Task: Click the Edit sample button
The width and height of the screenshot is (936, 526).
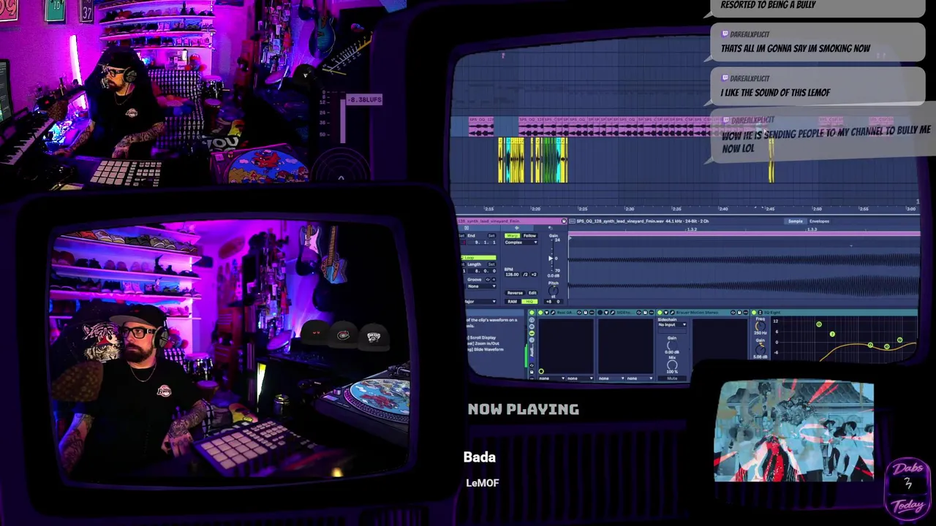Action: coord(532,293)
